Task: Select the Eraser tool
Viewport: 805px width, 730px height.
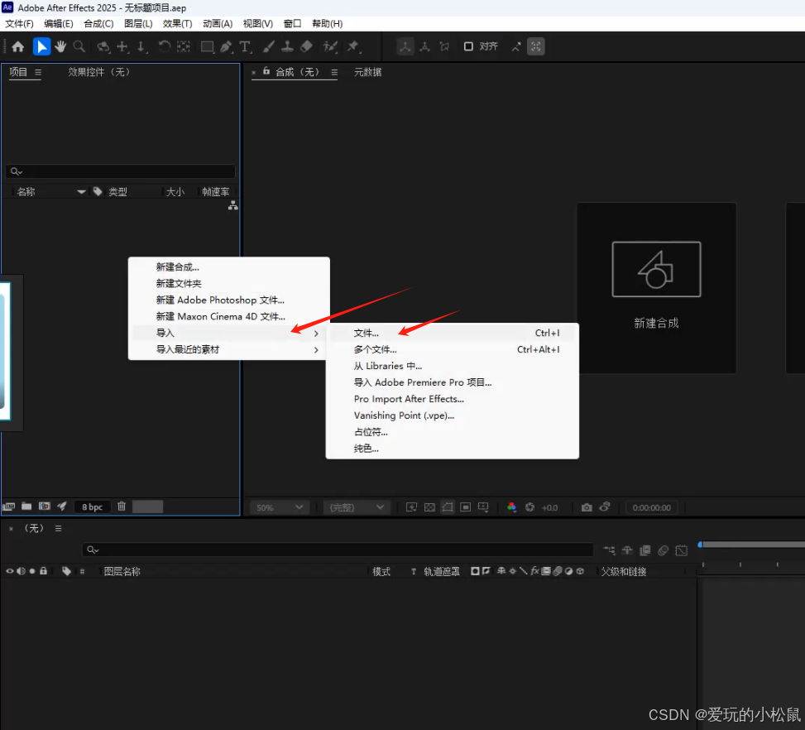Action: tap(306, 46)
